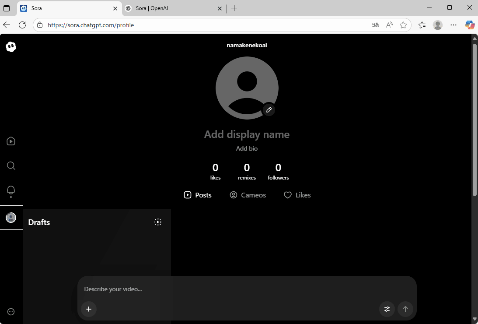Open the help smiley icon at bottom left

coord(10,311)
